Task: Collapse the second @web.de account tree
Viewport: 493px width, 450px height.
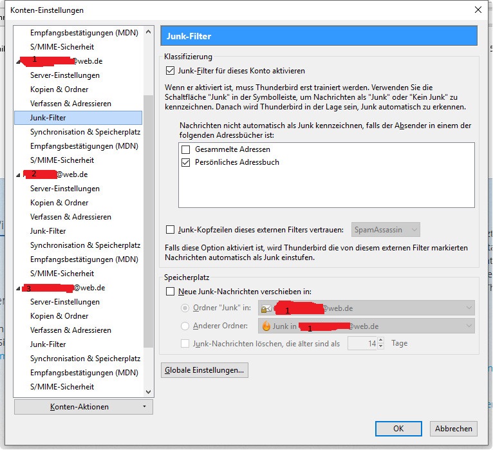Action: (x=18, y=175)
